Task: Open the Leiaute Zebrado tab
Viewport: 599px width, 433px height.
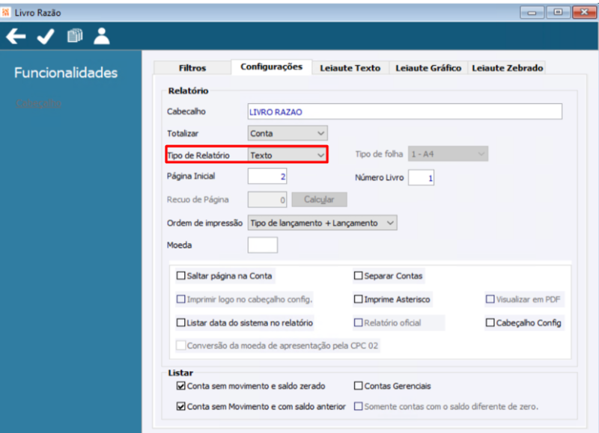Action: 508,68
